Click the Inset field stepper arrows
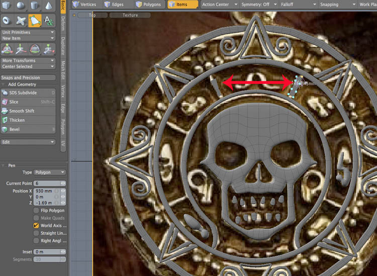This screenshot has height=276, width=377. 63,252
